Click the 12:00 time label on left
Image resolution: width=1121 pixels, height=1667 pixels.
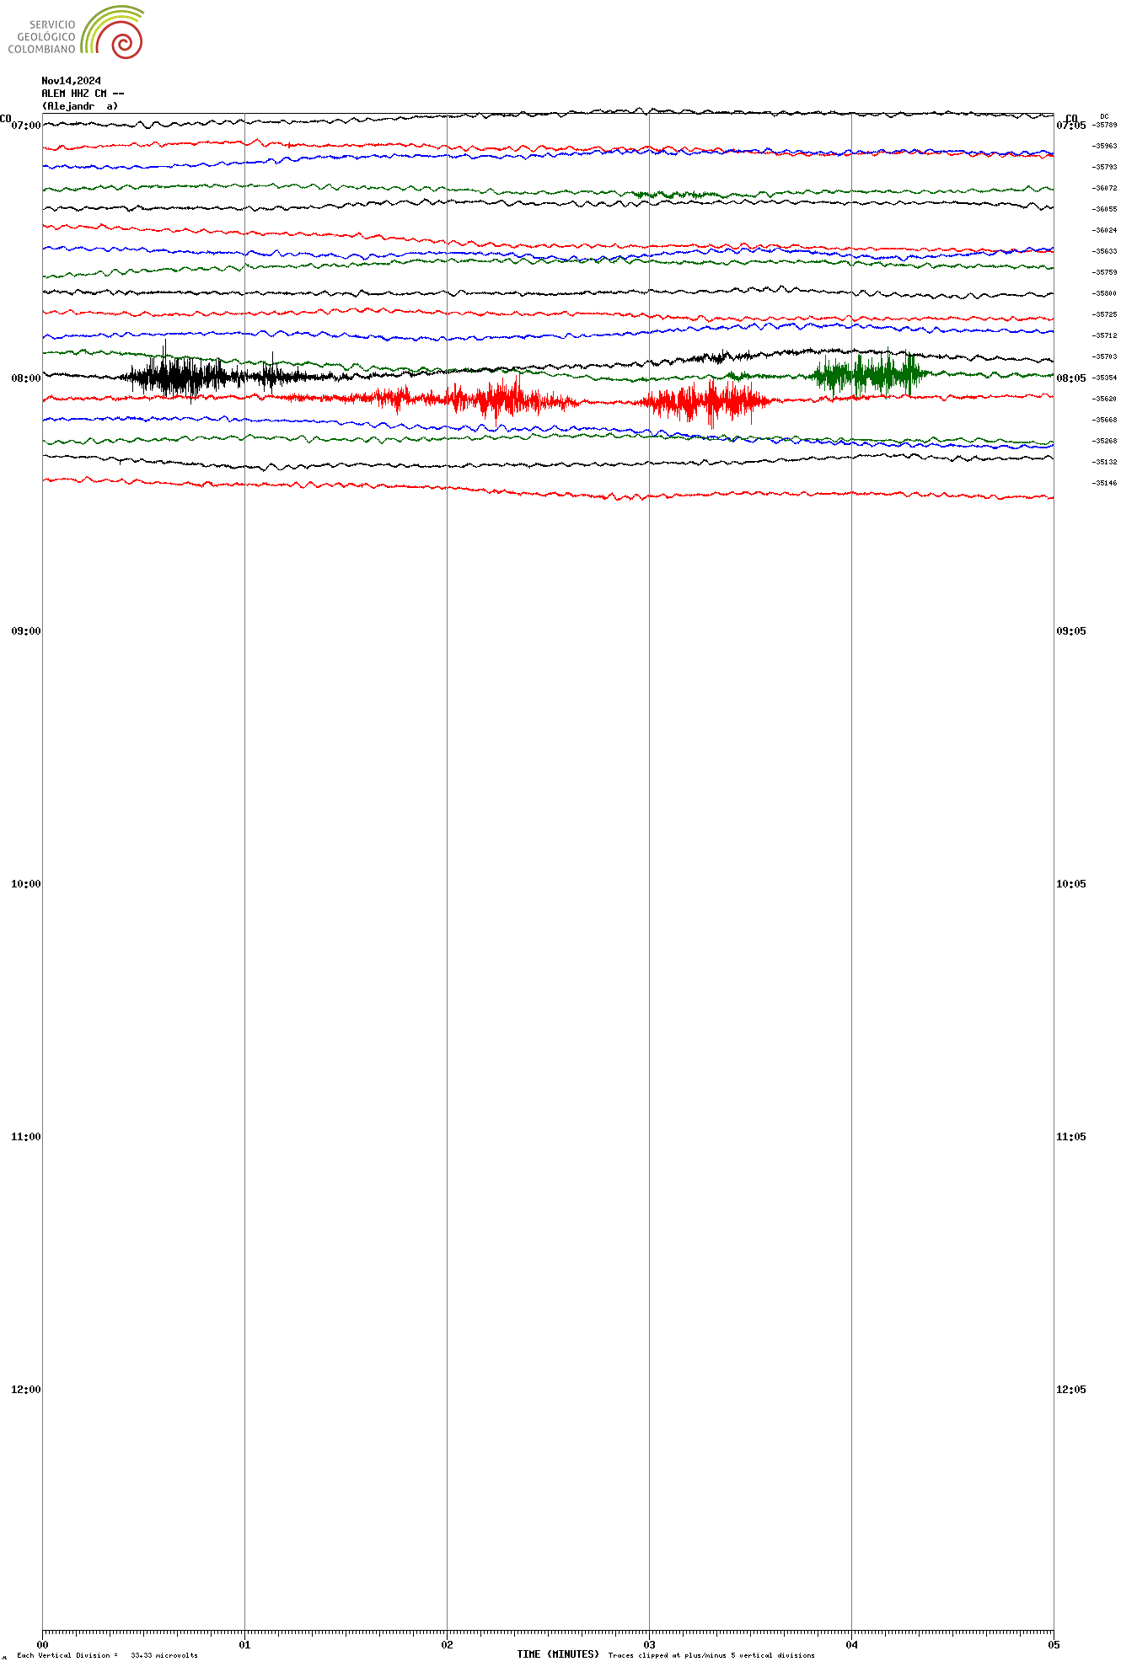click(x=25, y=1390)
